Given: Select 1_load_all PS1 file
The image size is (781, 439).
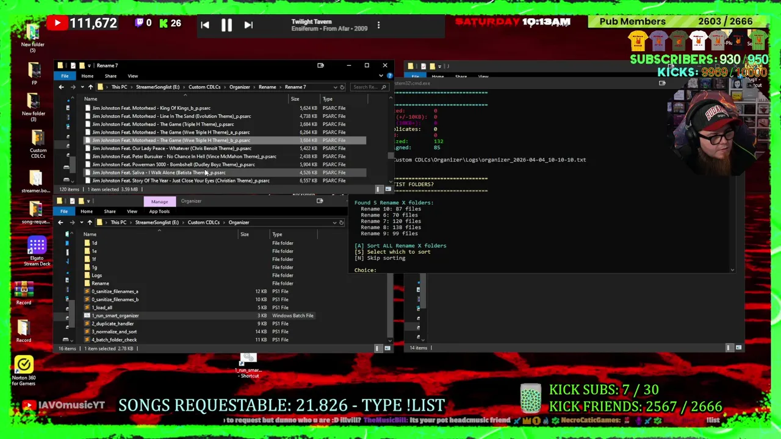Looking at the screenshot, I should coord(102,307).
